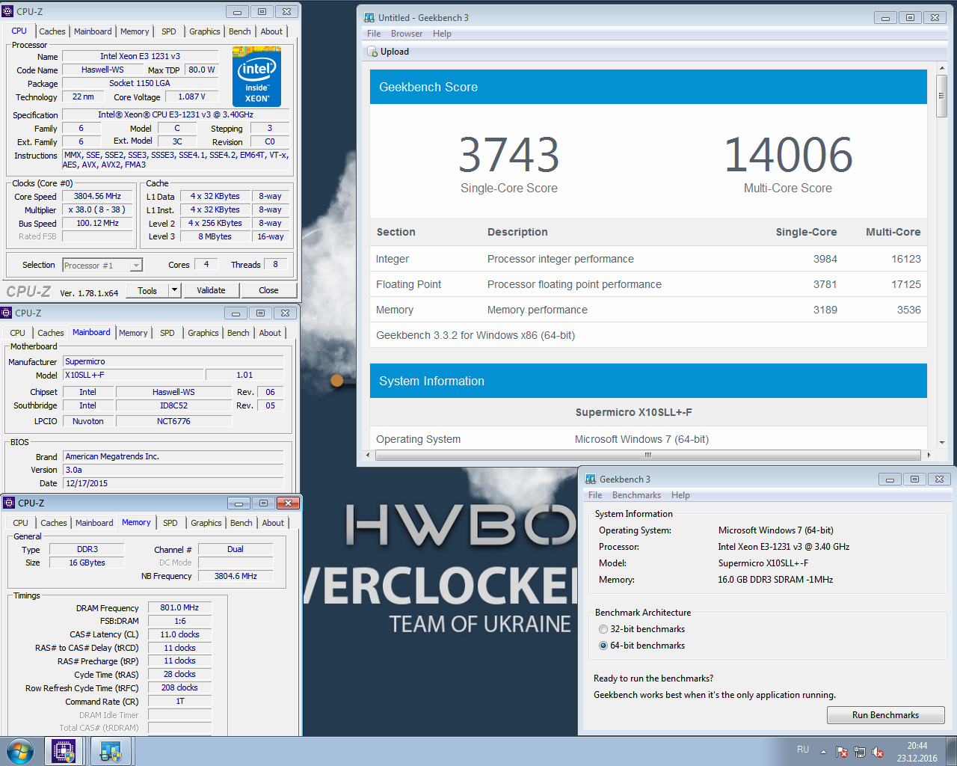The height and width of the screenshot is (766, 957).
Task: Click the Mainboard CPU-Z window title icon
Action: point(7,313)
